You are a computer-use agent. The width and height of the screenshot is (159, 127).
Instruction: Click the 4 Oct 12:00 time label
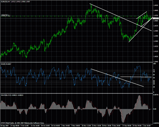tap(25, 125)
